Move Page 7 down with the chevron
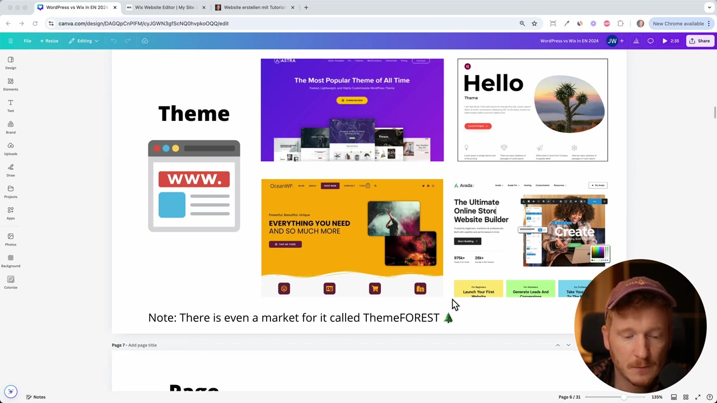Screen dimensions: 717x403 point(568,345)
